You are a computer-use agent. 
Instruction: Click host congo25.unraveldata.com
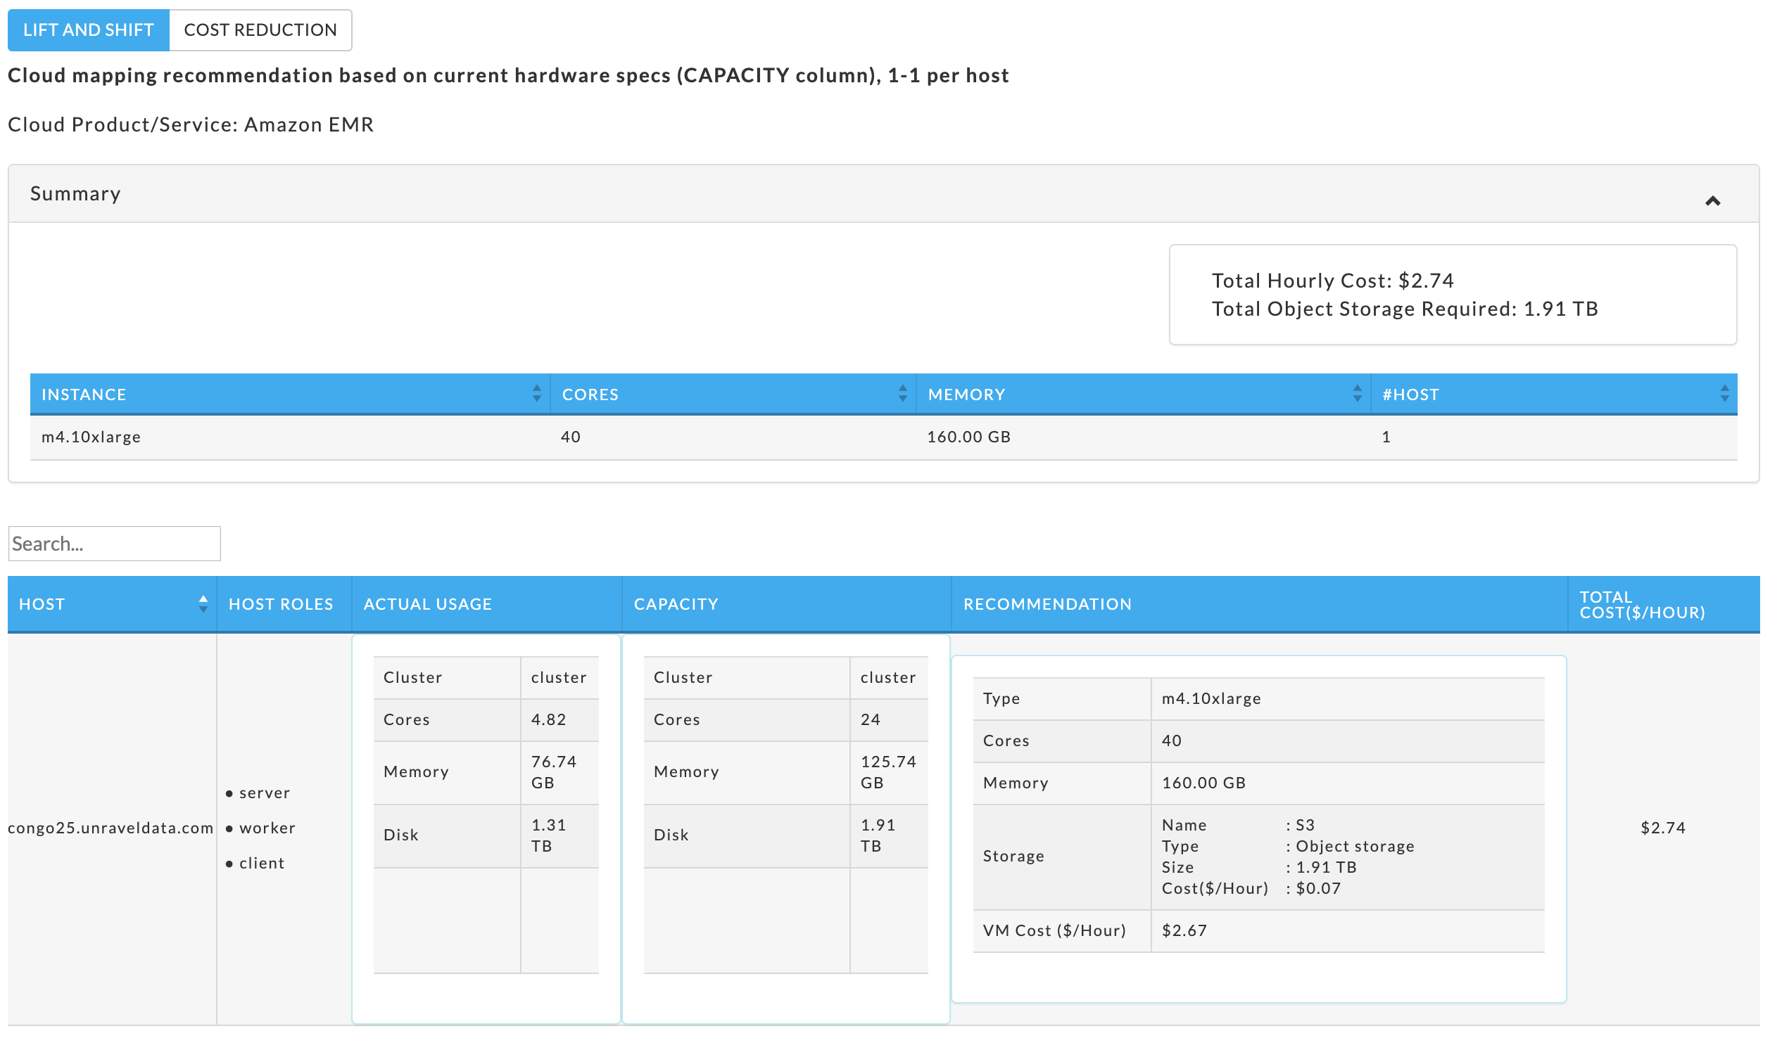(110, 828)
